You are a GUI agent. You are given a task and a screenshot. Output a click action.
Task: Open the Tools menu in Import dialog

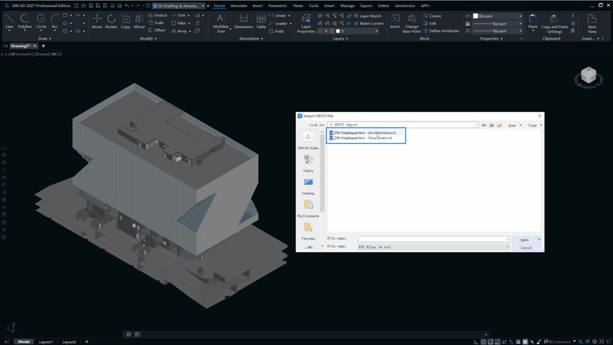click(x=535, y=125)
